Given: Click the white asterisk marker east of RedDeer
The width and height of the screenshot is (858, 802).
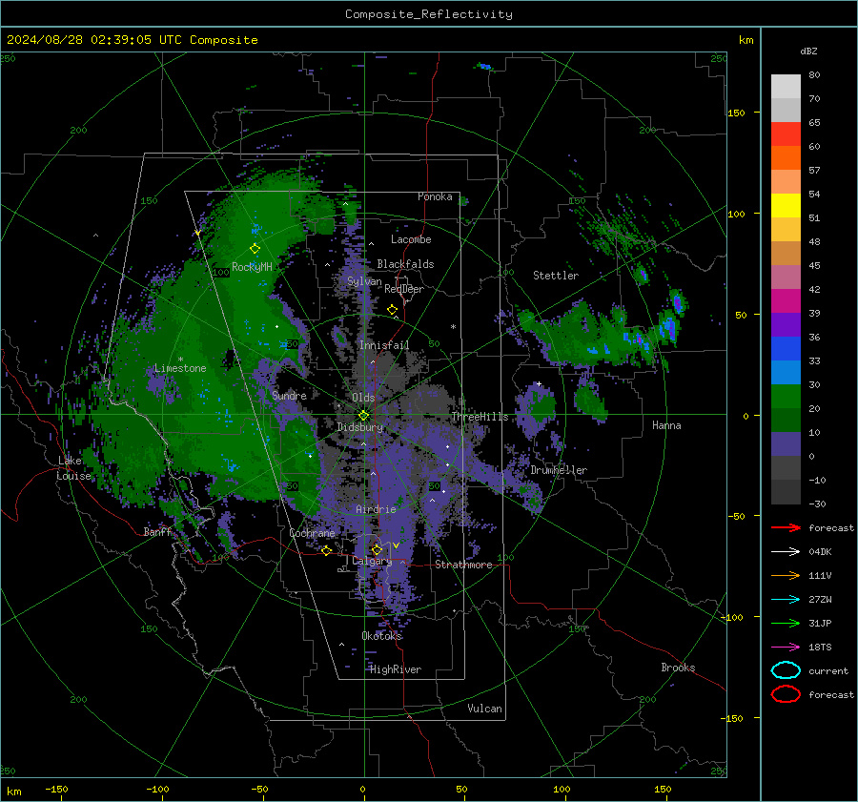Looking at the screenshot, I should pos(453,327).
